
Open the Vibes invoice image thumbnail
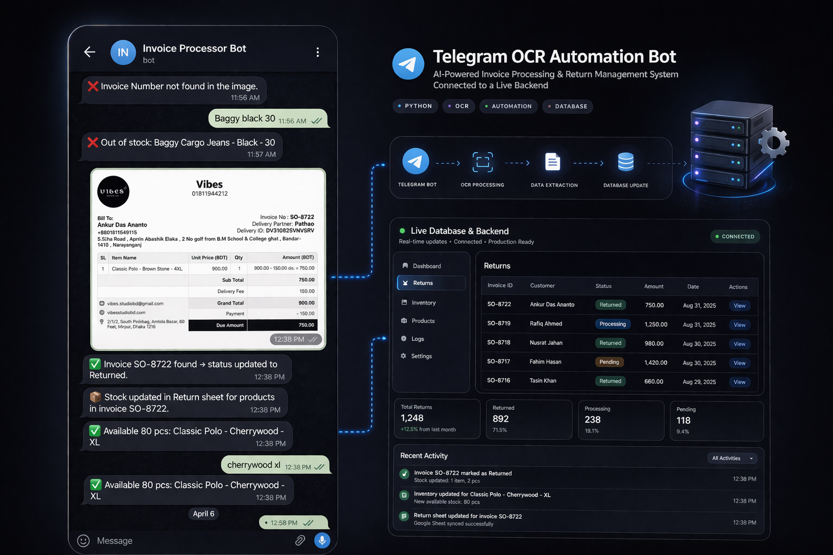pos(208,259)
